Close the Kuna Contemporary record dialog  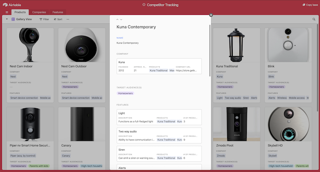click(x=211, y=15)
